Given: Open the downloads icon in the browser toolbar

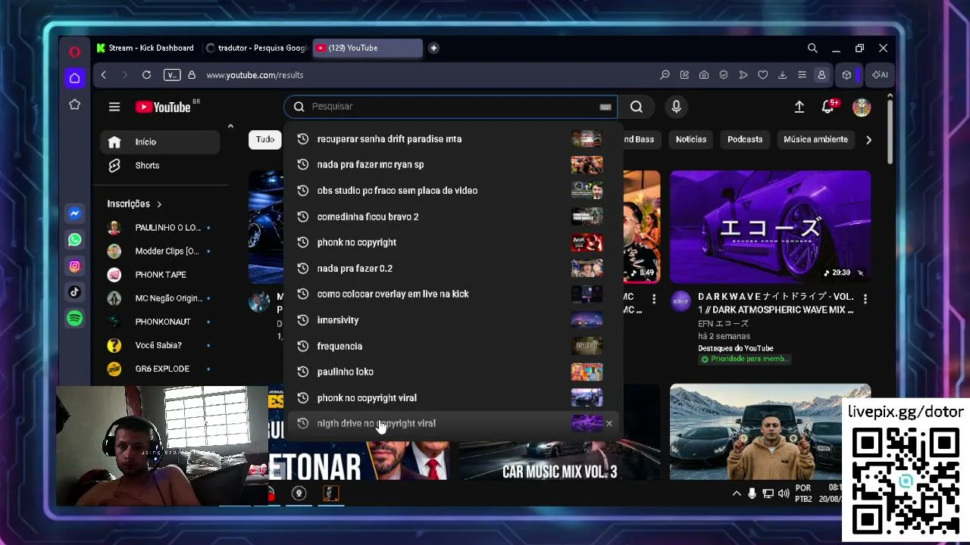Looking at the screenshot, I should coord(782,75).
